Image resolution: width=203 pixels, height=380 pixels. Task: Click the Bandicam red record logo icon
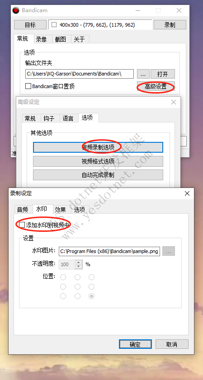tap(16, 10)
